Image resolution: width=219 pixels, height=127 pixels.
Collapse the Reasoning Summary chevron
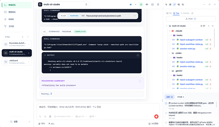[140, 81]
